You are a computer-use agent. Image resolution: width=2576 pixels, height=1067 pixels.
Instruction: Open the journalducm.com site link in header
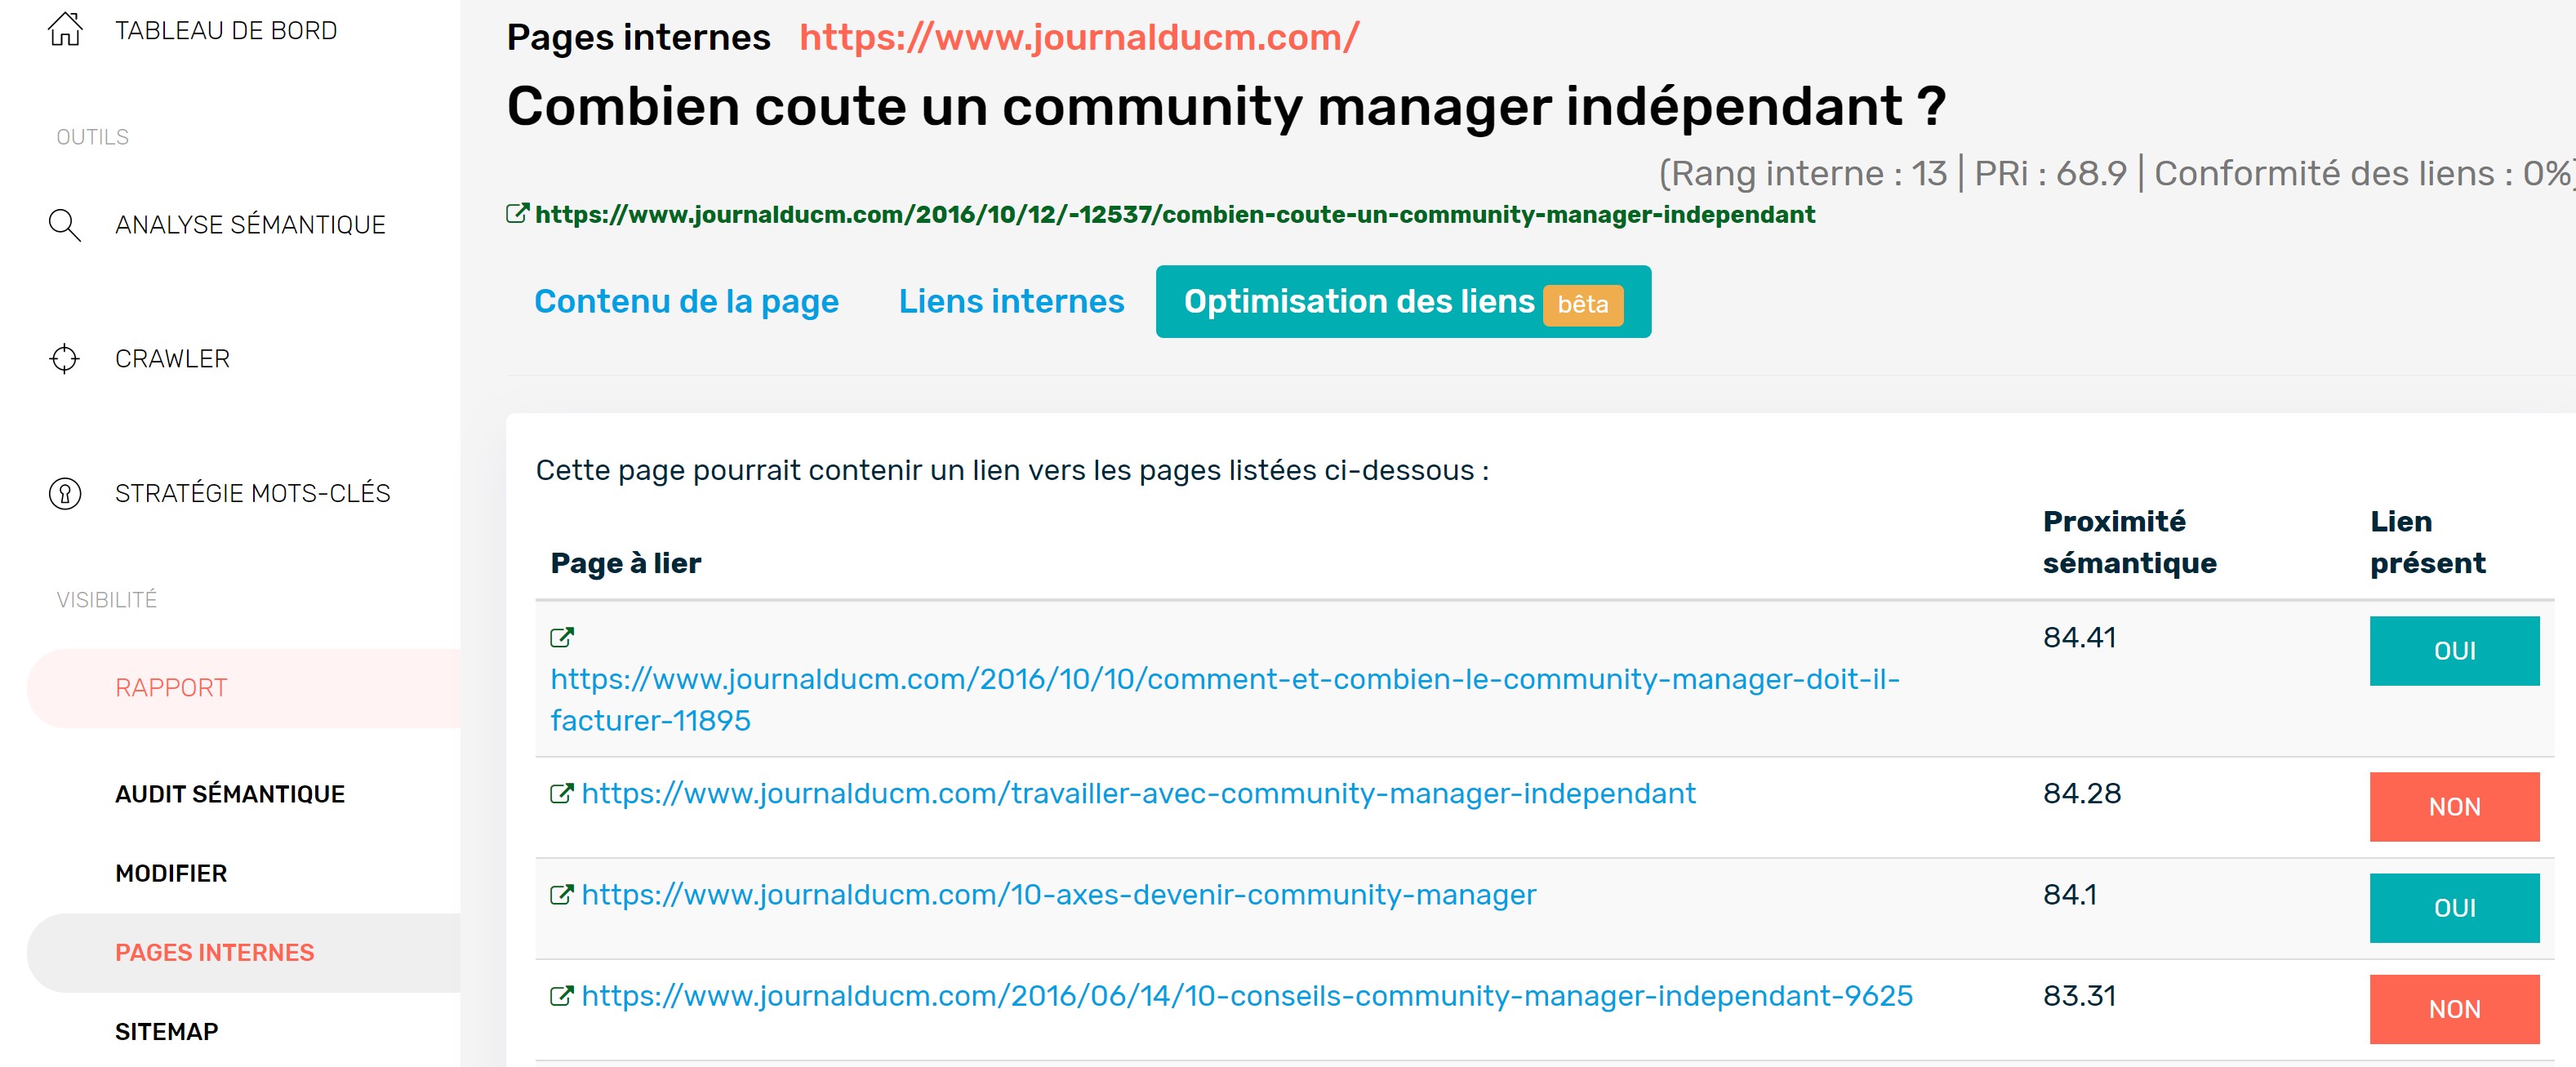pyautogui.click(x=1079, y=37)
